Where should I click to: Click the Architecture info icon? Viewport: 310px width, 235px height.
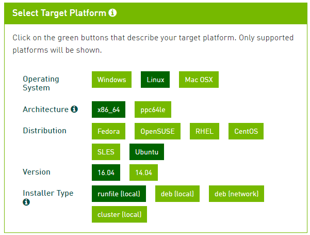point(74,109)
